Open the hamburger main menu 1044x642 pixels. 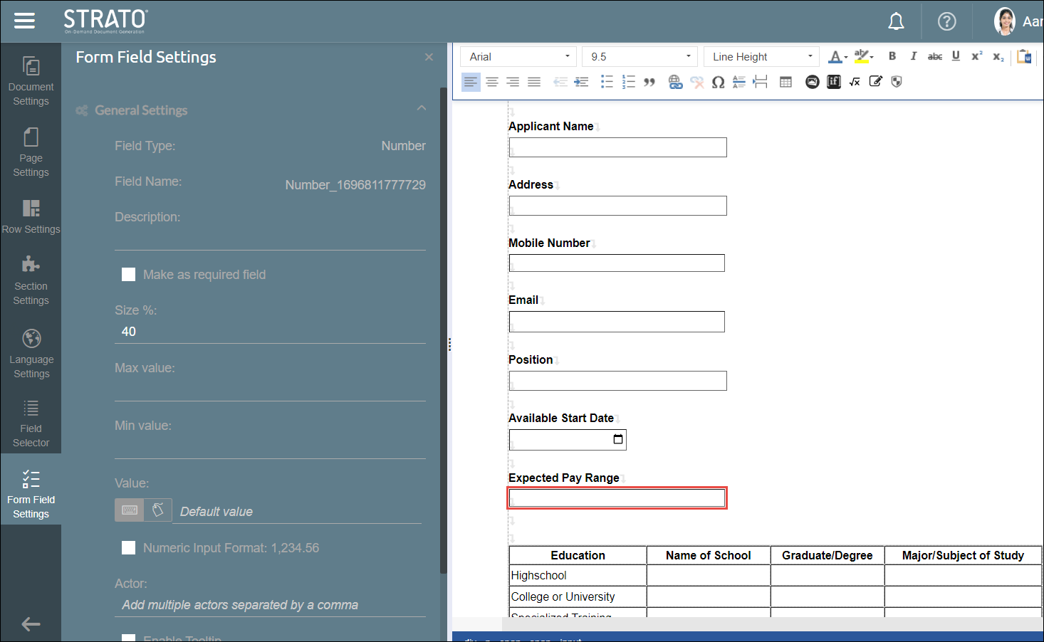pyautogui.click(x=24, y=21)
